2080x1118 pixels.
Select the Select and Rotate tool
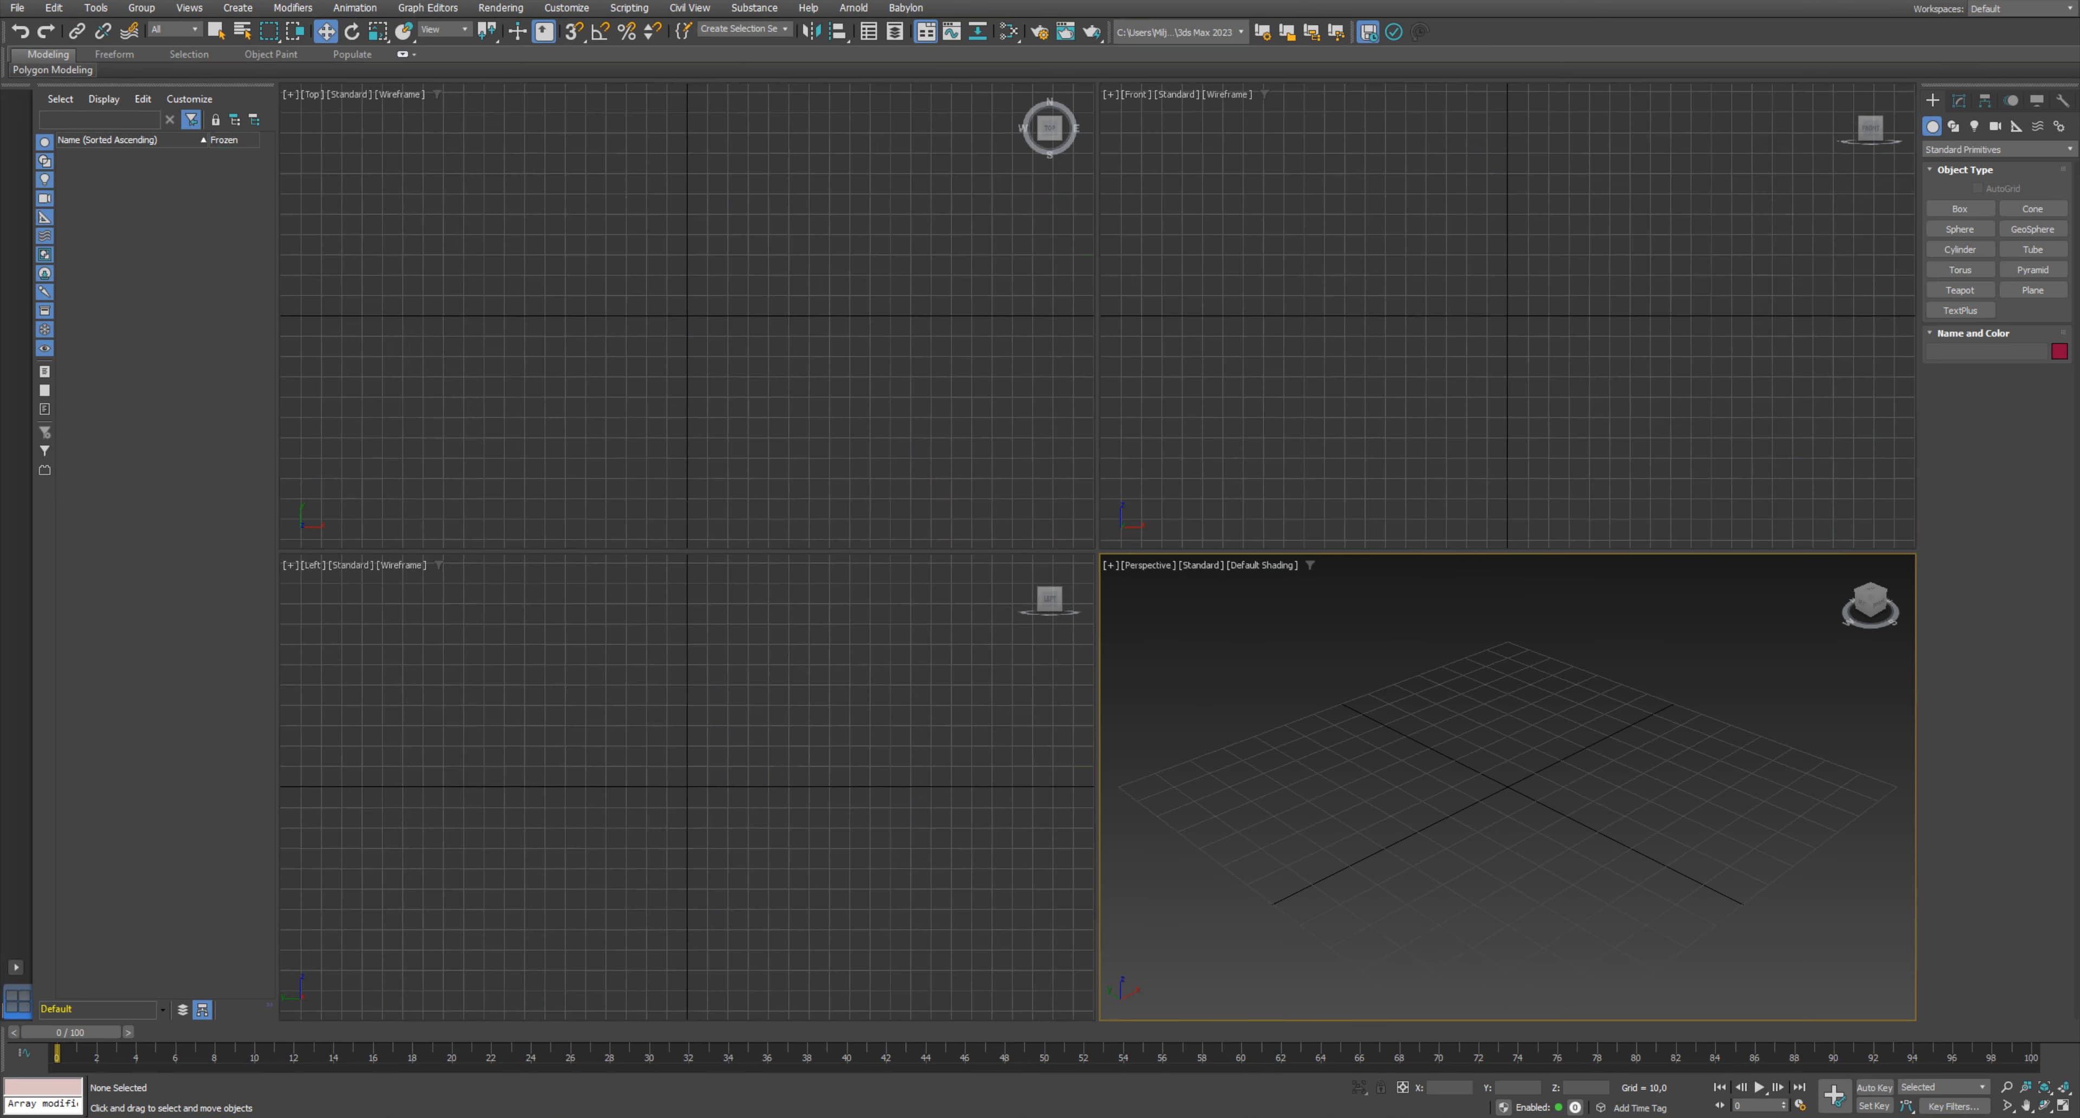(x=351, y=31)
